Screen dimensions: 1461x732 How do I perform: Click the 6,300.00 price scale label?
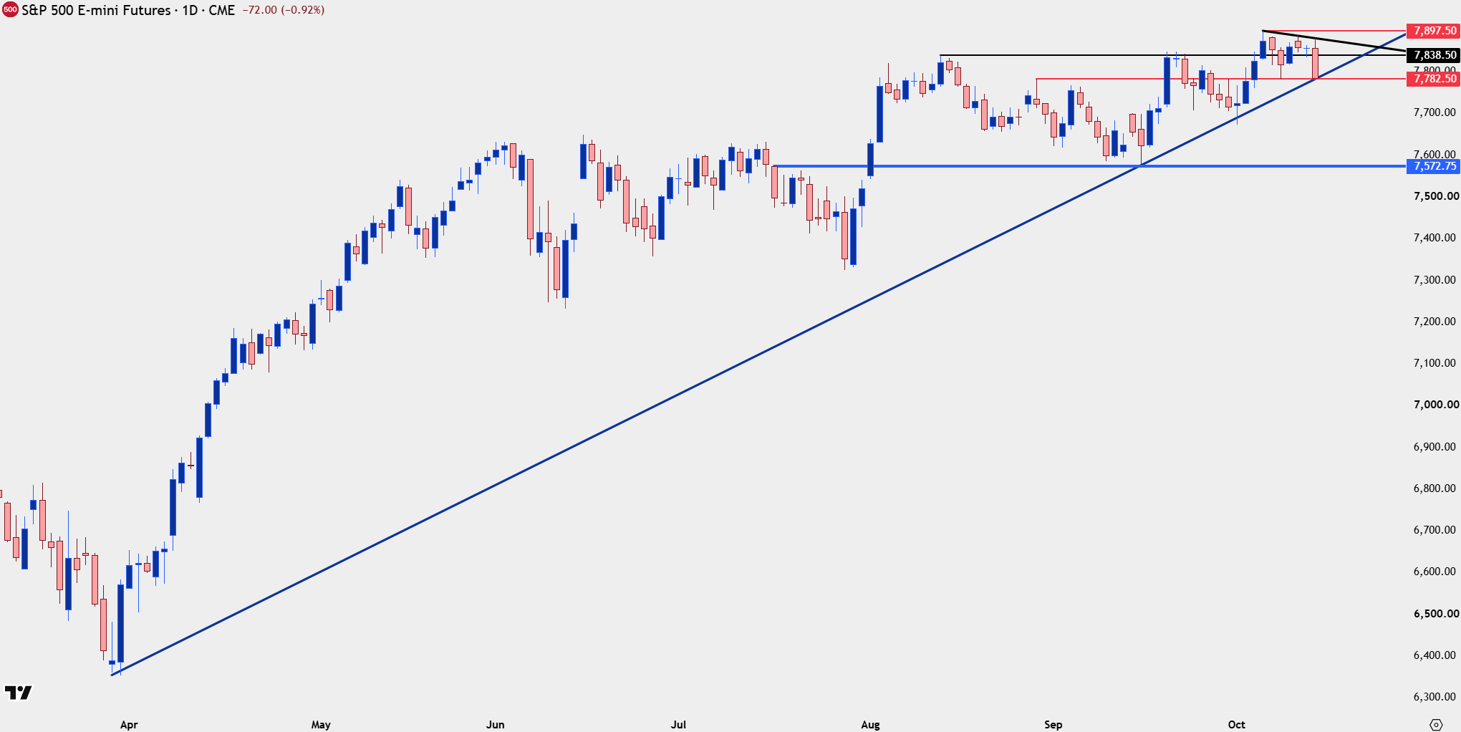pyautogui.click(x=1435, y=697)
